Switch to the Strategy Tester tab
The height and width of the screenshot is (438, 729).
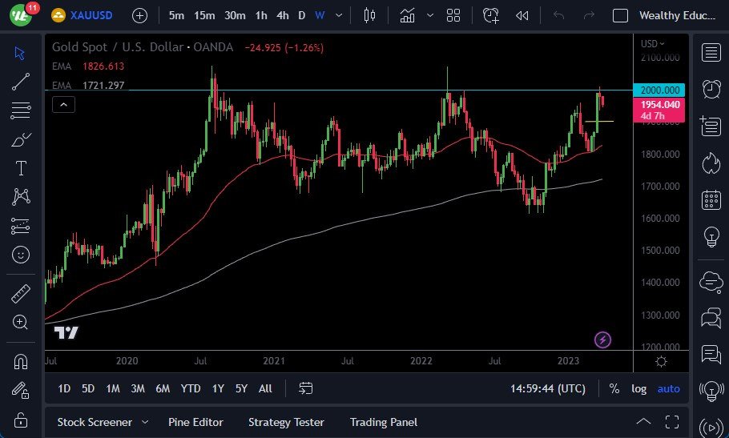coord(286,422)
